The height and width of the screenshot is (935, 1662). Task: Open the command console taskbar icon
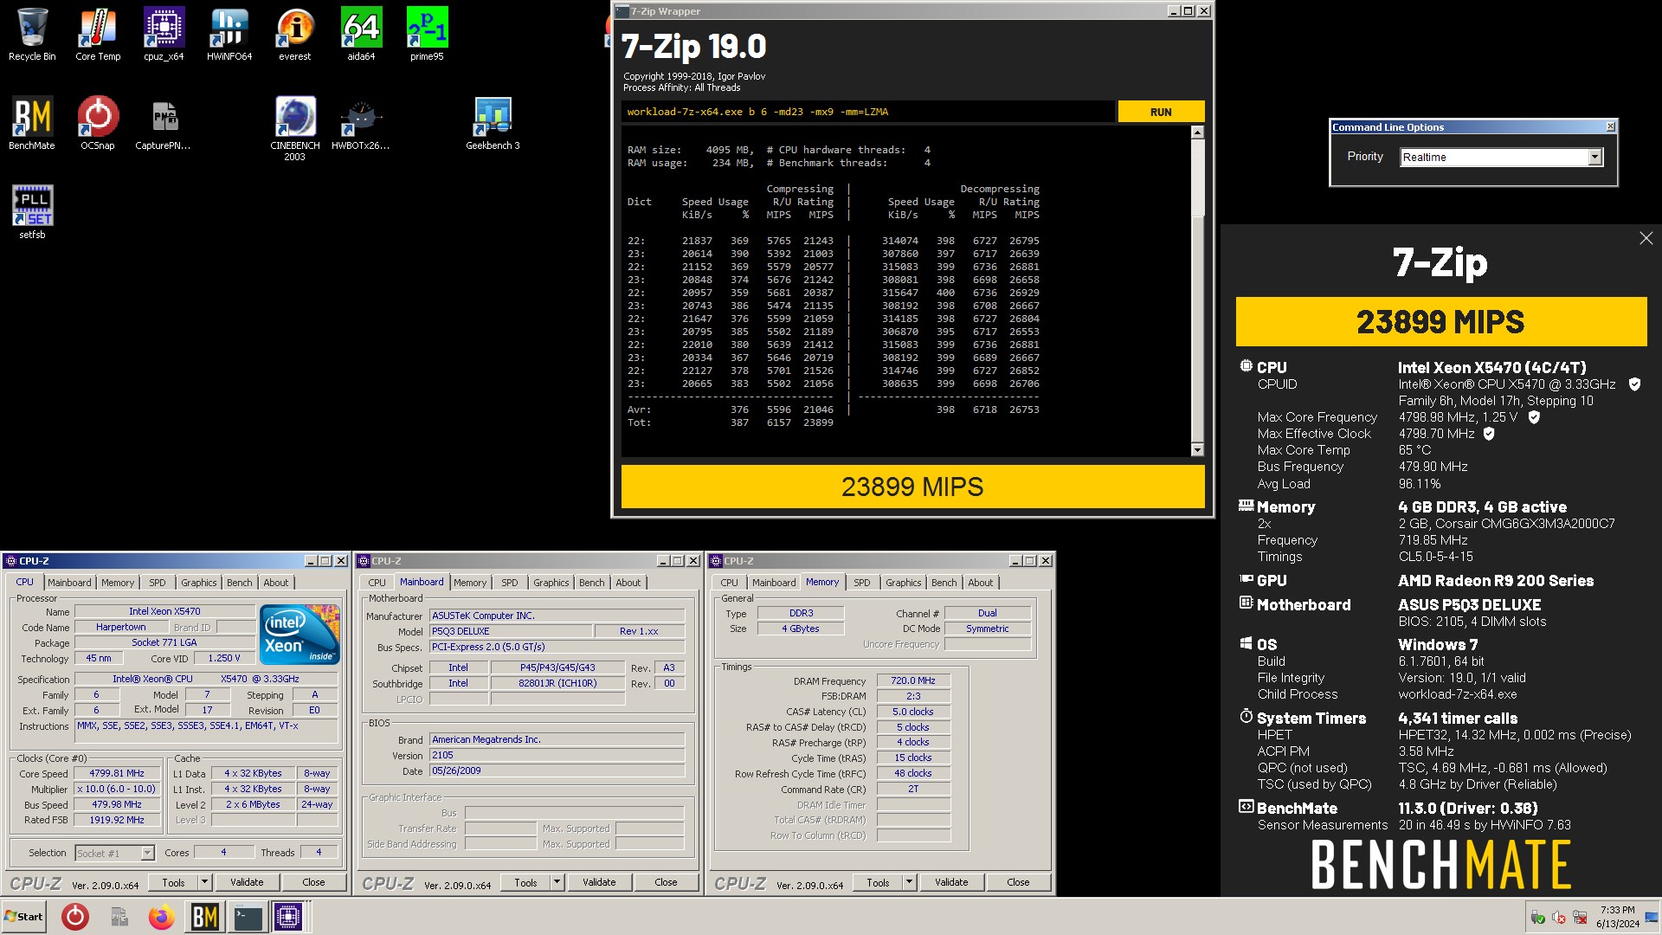point(248,917)
